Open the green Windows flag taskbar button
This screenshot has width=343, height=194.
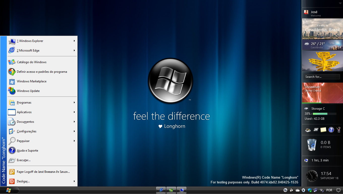tap(171, 190)
